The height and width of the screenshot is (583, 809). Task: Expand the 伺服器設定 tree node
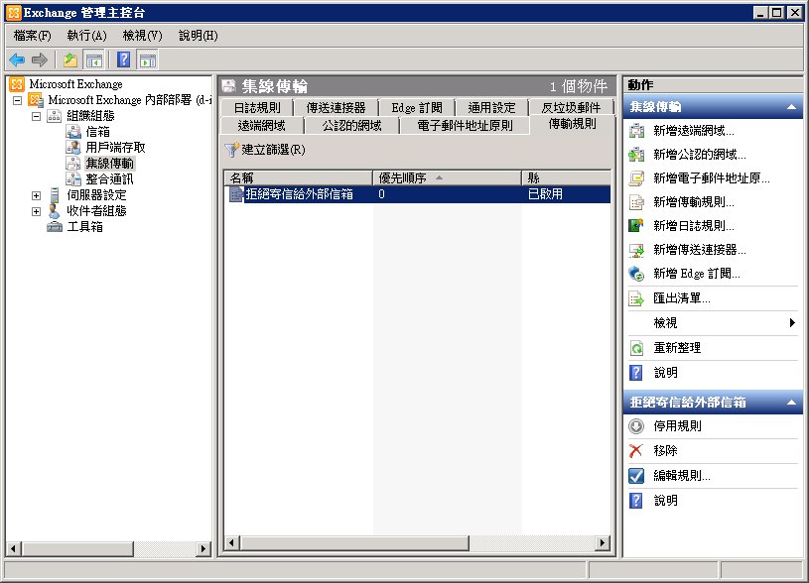[36, 195]
